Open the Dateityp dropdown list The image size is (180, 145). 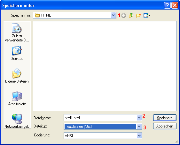(x=139, y=127)
